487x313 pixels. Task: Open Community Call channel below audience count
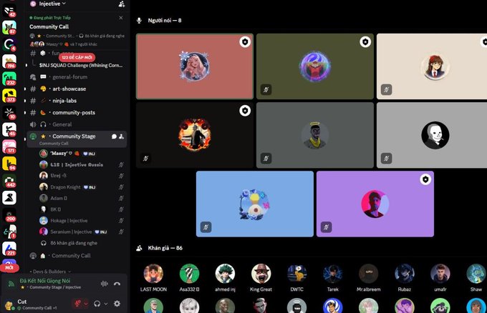pos(77,256)
